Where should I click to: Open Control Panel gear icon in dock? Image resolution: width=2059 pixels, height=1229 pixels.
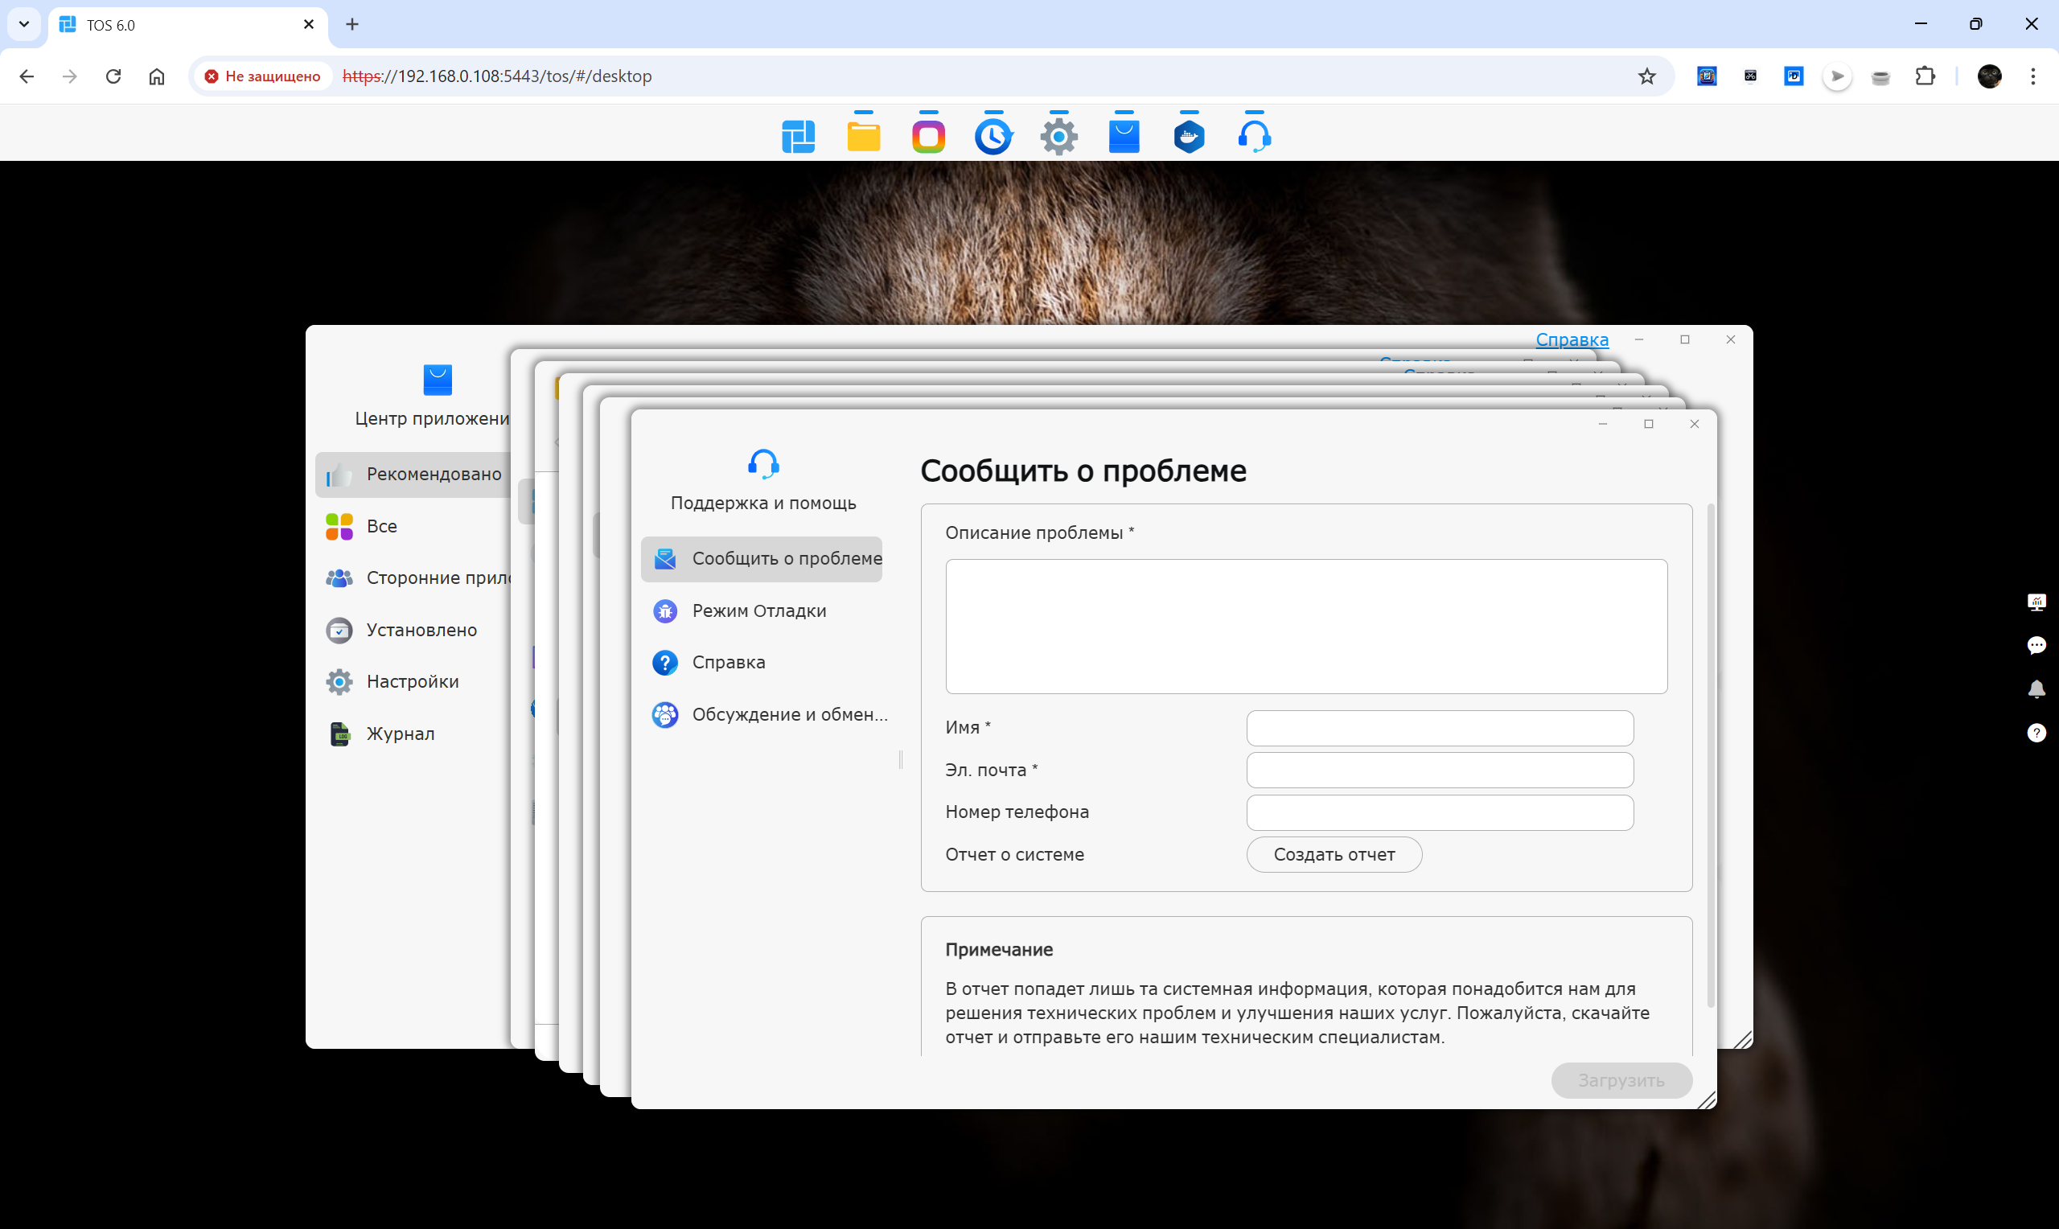[1059, 136]
